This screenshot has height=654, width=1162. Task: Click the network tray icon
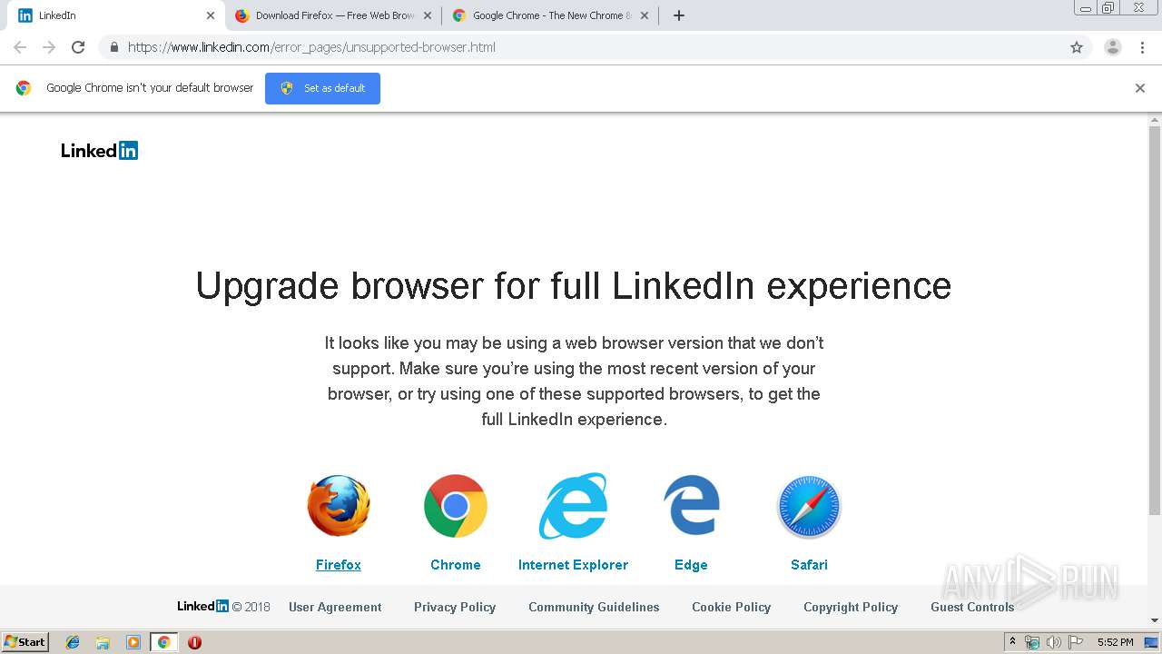[1032, 642]
